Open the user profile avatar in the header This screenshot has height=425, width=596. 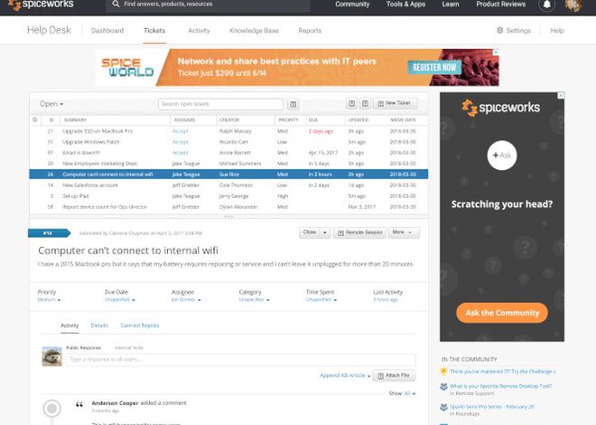(573, 5)
